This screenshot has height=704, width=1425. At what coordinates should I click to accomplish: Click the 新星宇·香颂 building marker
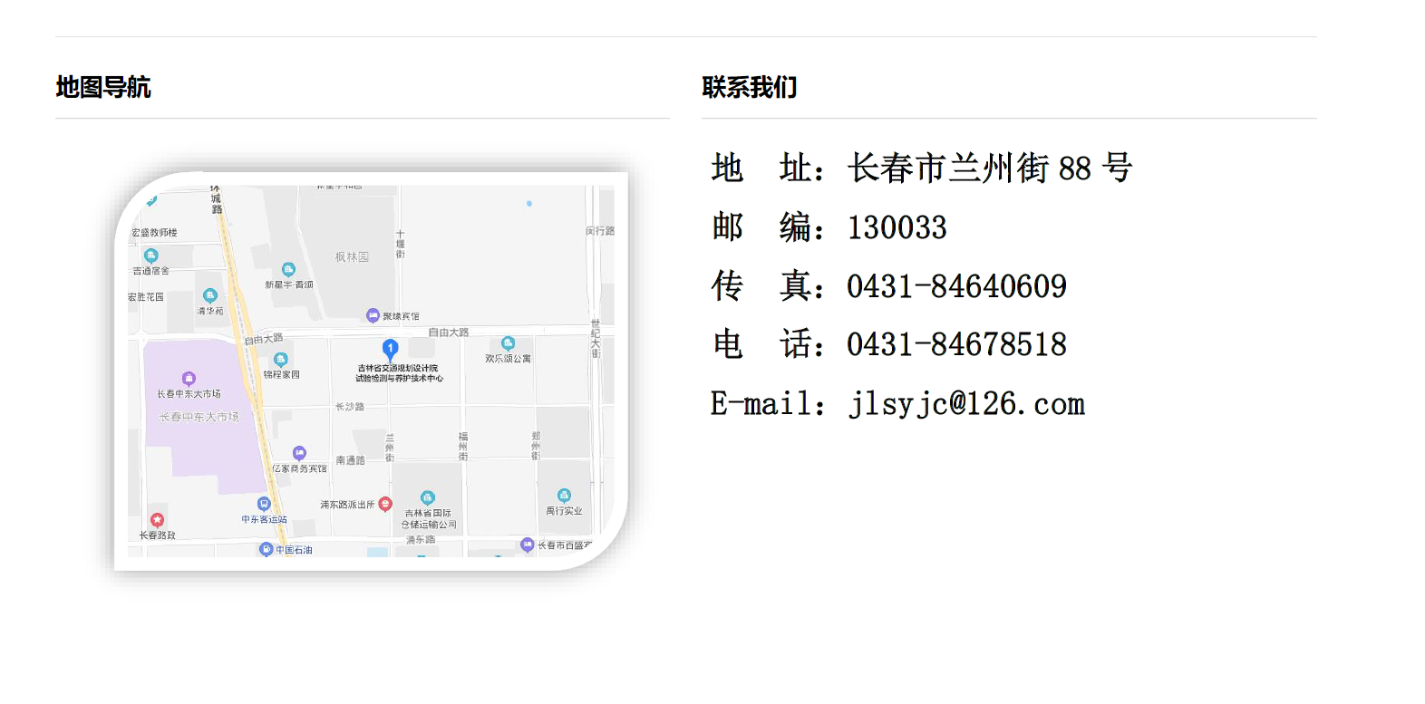288,269
